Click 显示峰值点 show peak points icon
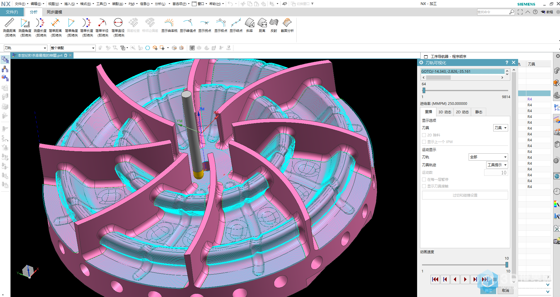 tap(188, 25)
